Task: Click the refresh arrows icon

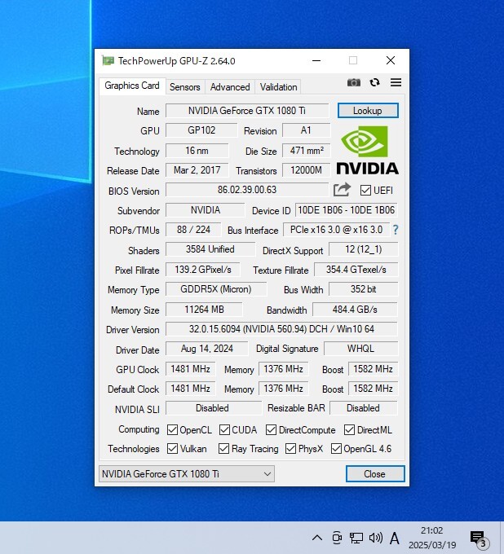Action: pos(374,82)
